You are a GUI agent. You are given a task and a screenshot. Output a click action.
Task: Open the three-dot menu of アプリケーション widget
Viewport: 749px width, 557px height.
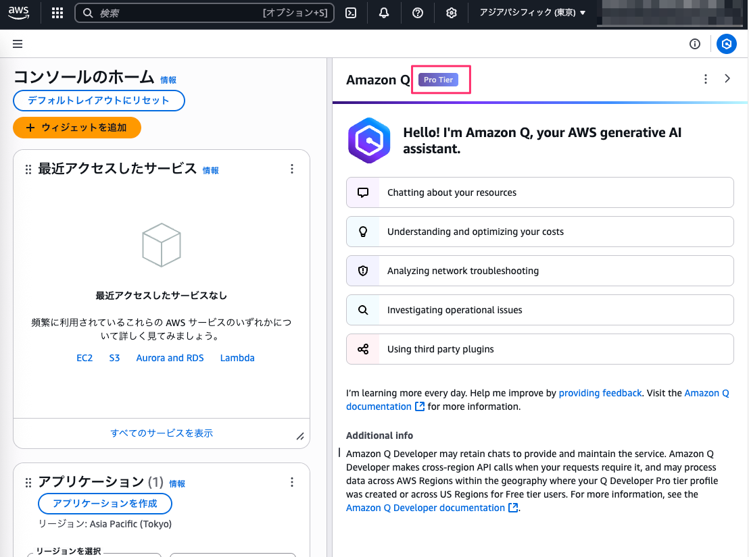pyautogui.click(x=292, y=482)
